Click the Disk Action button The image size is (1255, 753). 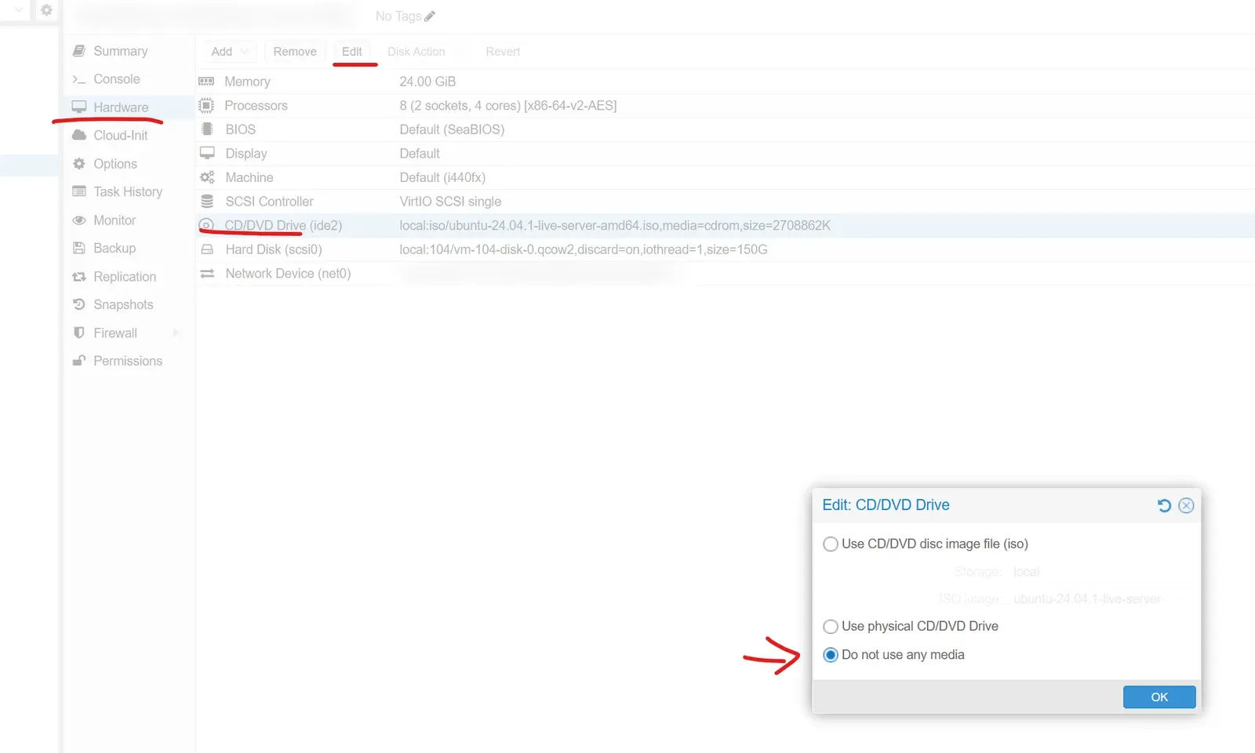click(x=417, y=52)
